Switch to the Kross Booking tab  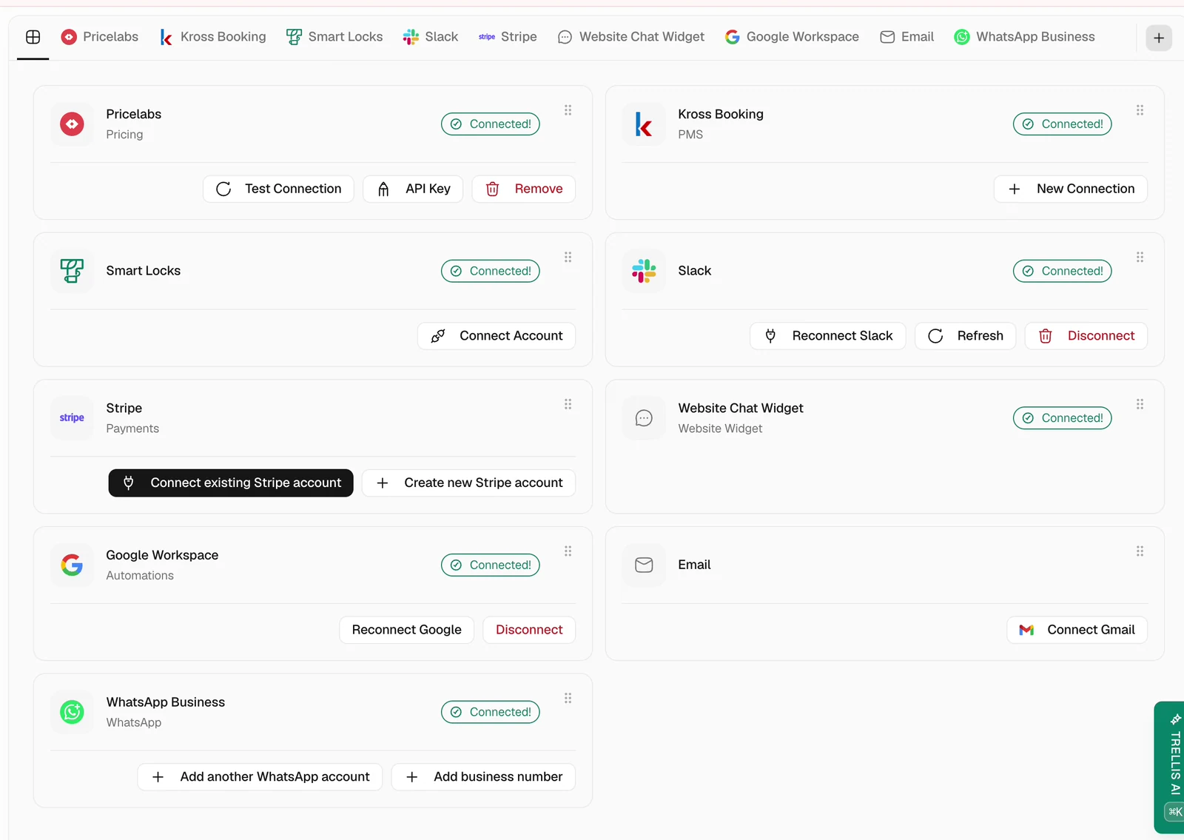pyautogui.click(x=212, y=37)
